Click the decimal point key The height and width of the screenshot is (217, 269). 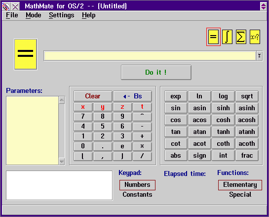click(103, 146)
